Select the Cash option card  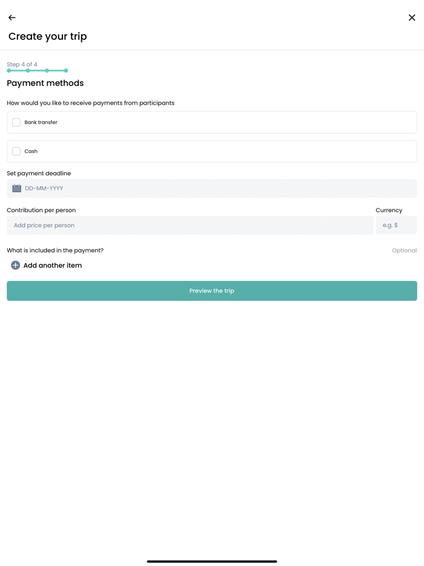211,151
